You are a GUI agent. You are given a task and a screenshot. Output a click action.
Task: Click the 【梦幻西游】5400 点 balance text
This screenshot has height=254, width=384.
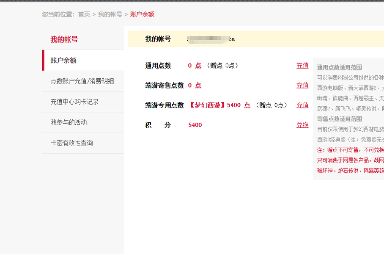click(x=219, y=105)
